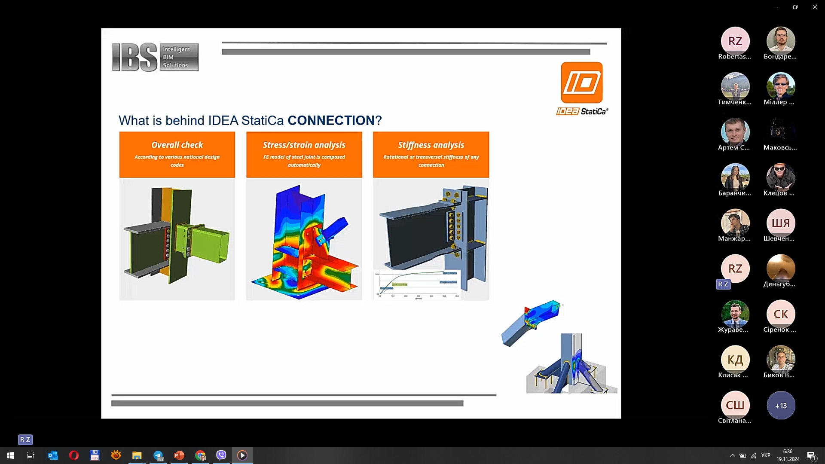Show the +13 more participants
Screen dimensions: 825x464
781,405
